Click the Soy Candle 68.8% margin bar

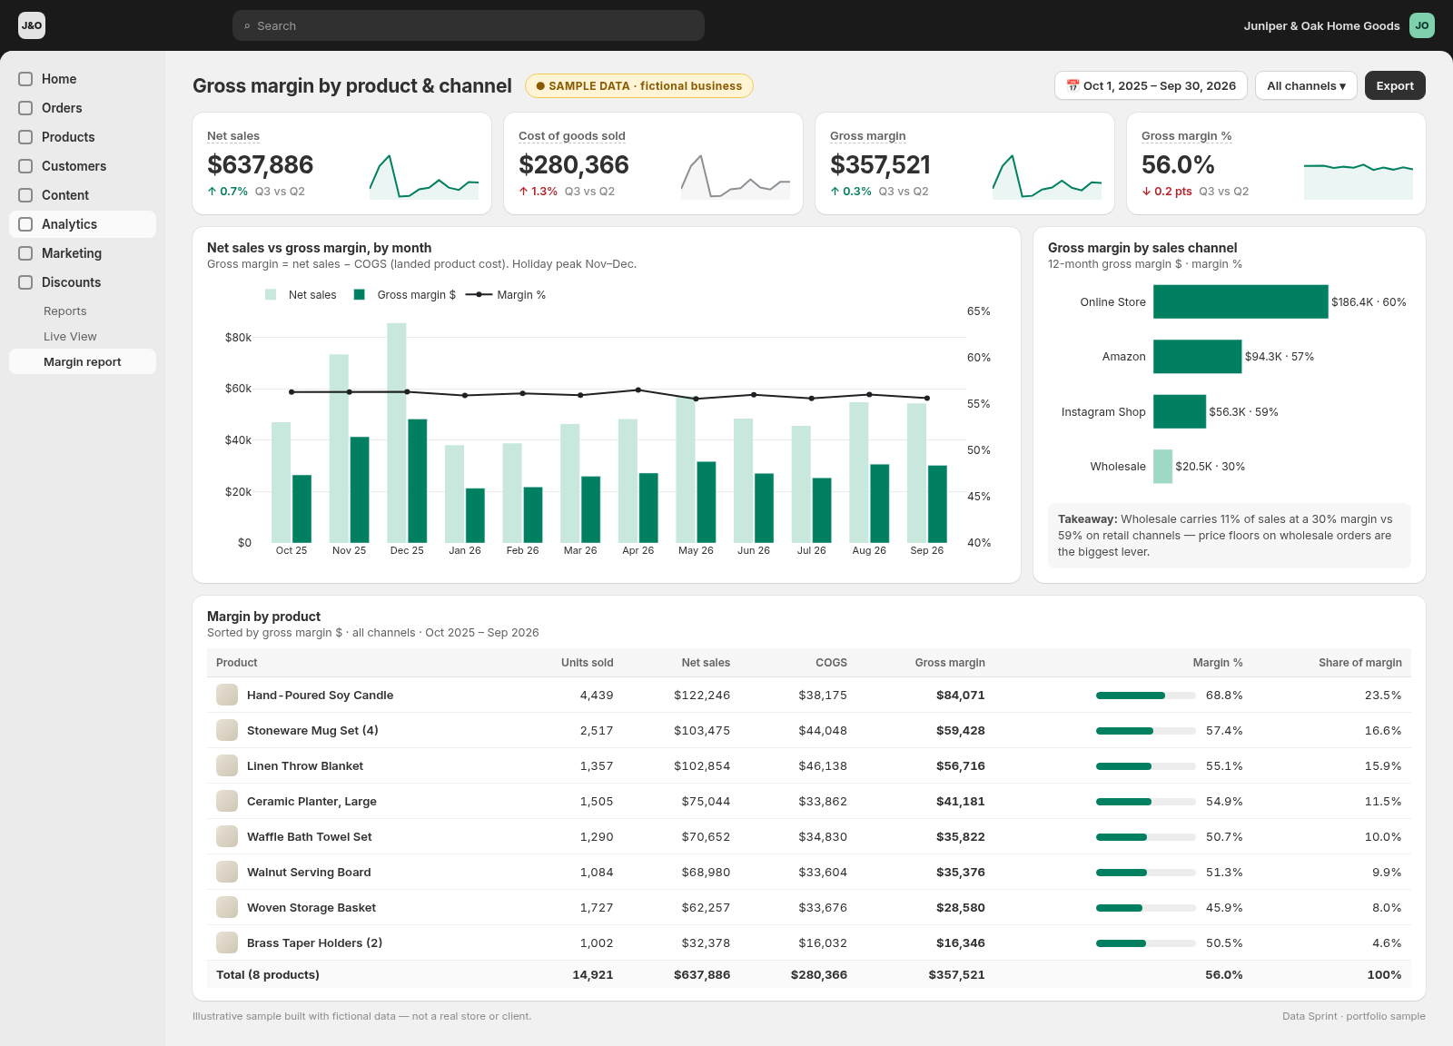(x=1146, y=696)
